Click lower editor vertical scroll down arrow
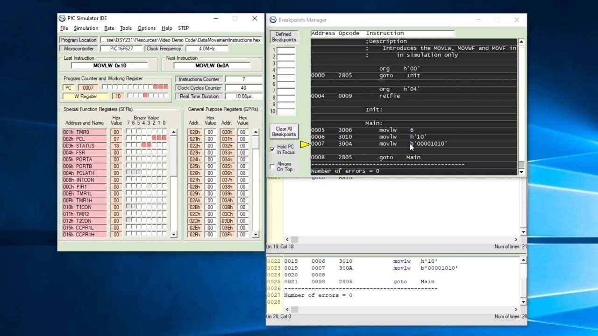 523,301
